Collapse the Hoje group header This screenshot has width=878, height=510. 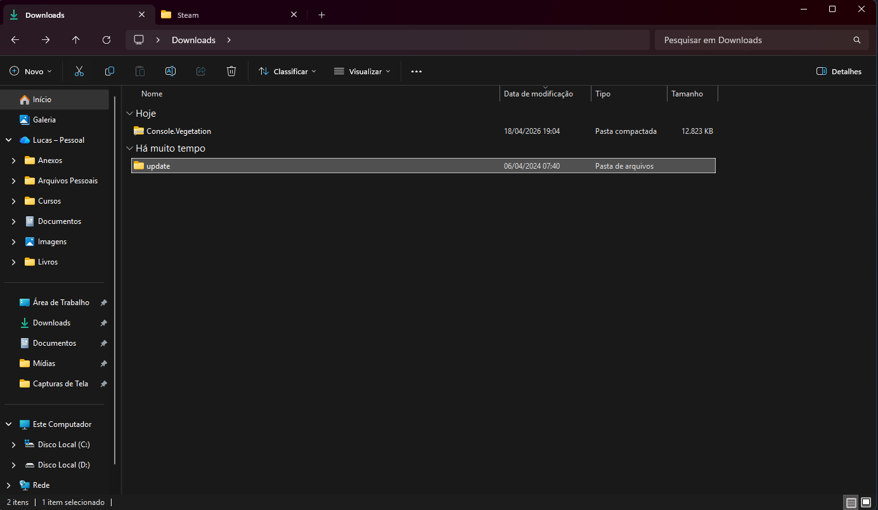130,114
